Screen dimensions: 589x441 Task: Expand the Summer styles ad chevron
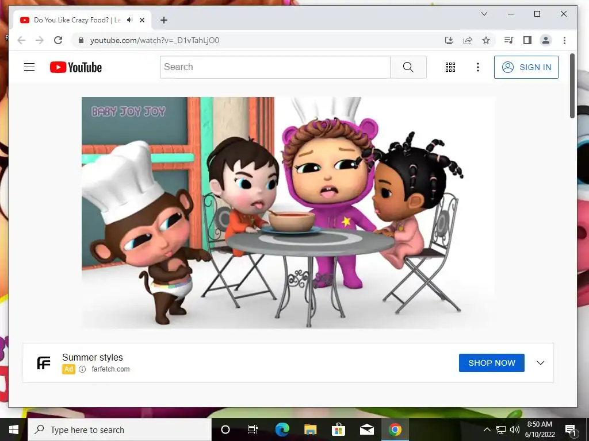[541, 363]
